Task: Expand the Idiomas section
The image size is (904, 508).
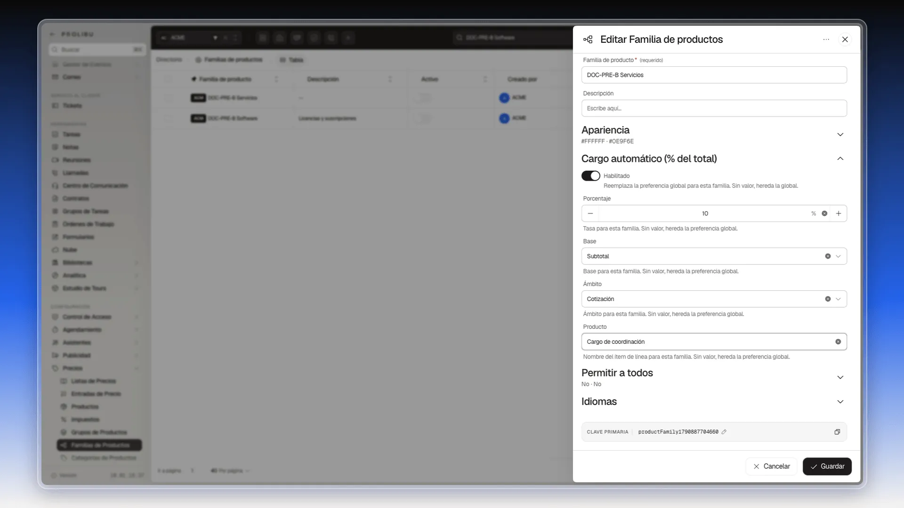Action: [840, 402]
